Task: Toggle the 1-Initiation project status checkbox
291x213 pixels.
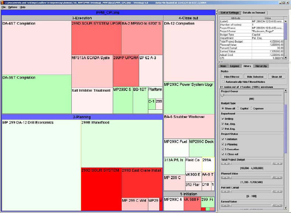Action: [223, 139]
